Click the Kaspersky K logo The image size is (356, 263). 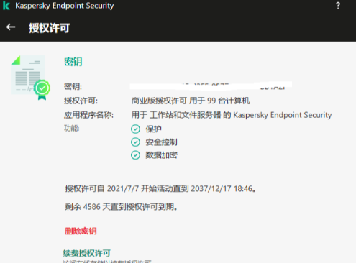(x=6, y=6)
